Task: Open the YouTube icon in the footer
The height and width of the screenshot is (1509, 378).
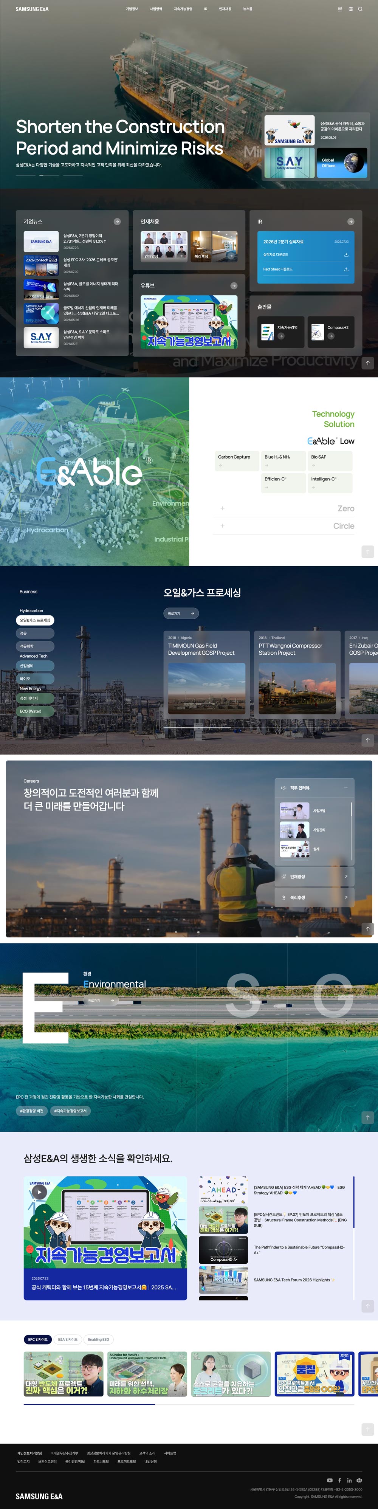Action: (329, 1480)
